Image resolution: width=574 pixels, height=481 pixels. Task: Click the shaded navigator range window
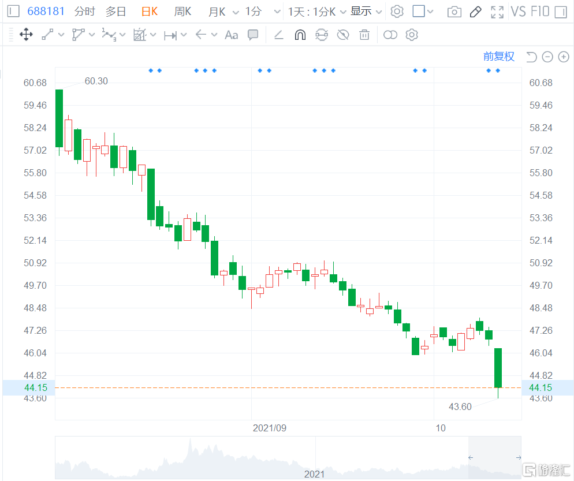coord(494,457)
